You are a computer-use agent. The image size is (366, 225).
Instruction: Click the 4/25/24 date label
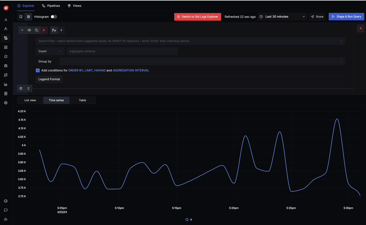62,212
